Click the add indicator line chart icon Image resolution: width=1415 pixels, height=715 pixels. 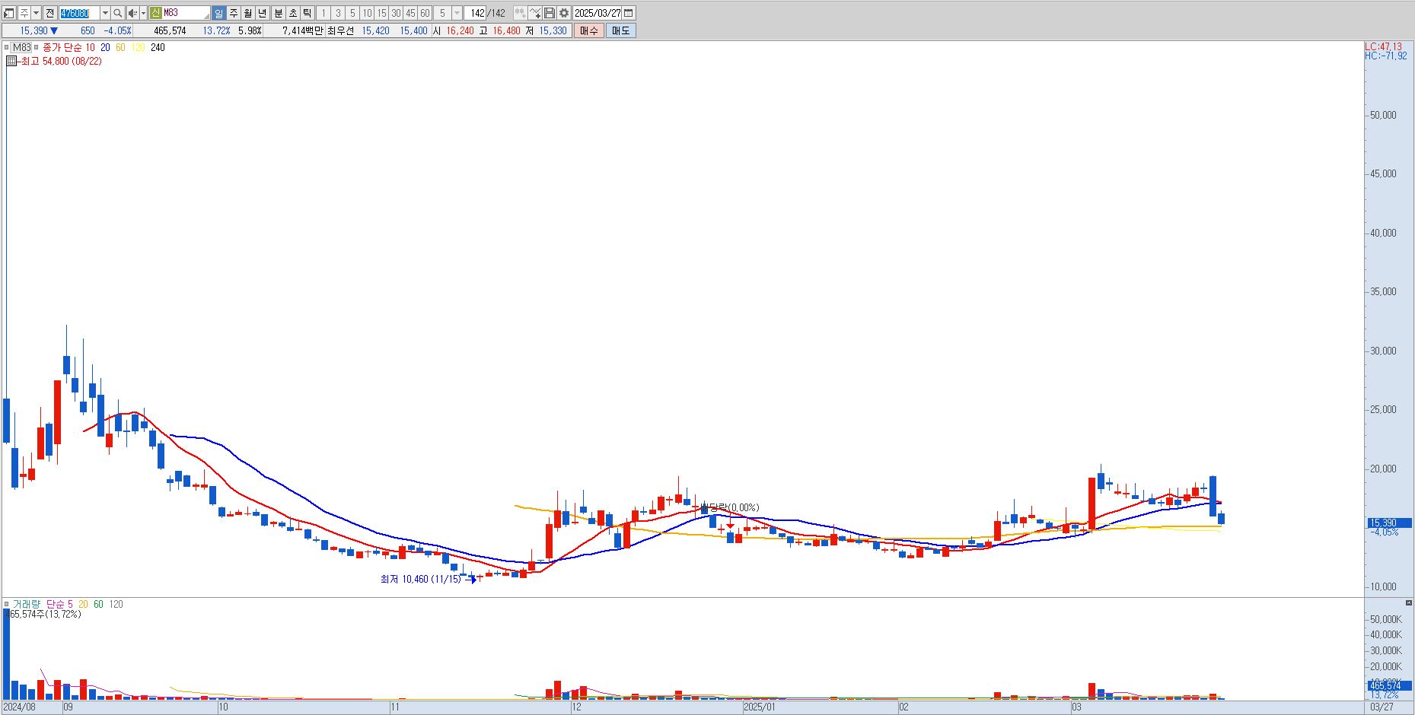(x=535, y=13)
